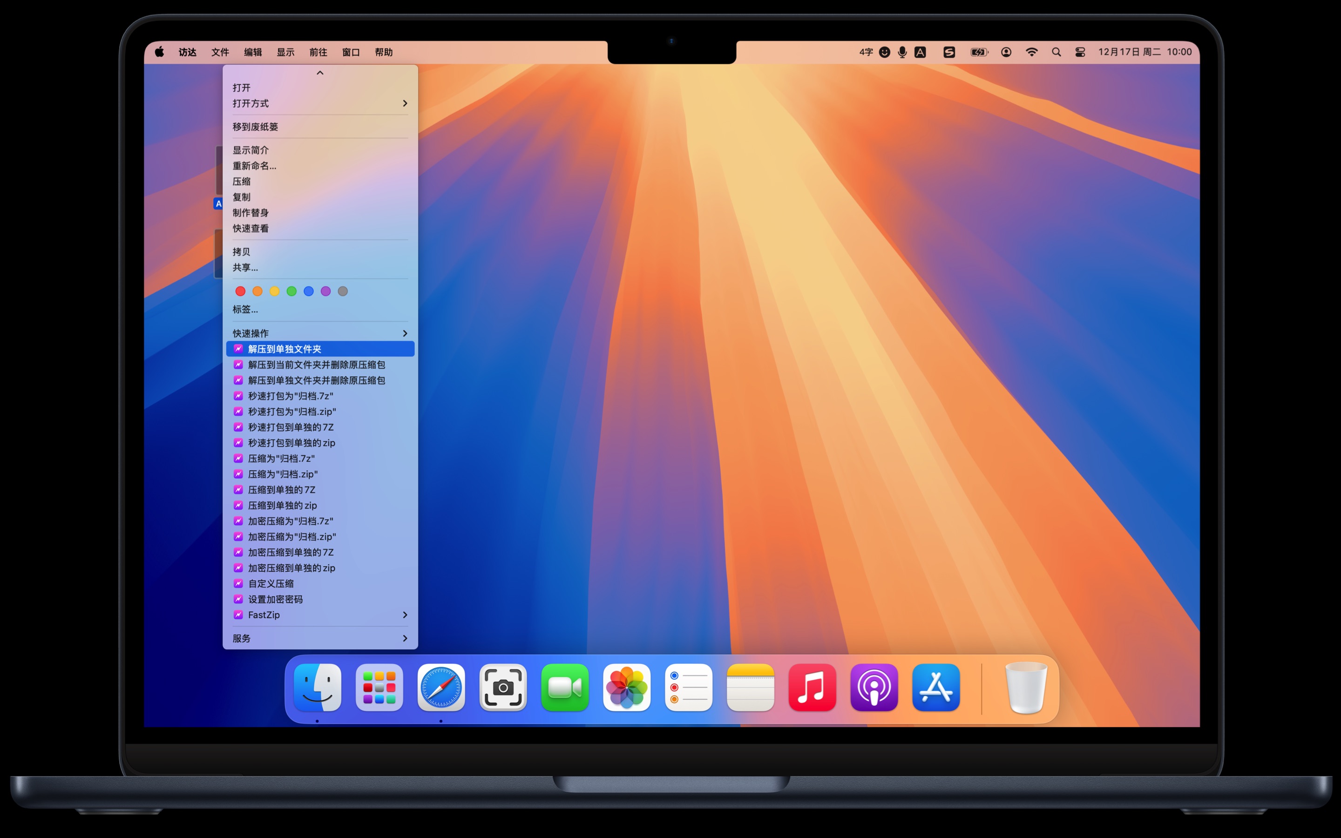Viewport: 1341px width, 838px height.
Task: Select 解压到单独文件夹 highlighted entry
Action: [320, 349]
